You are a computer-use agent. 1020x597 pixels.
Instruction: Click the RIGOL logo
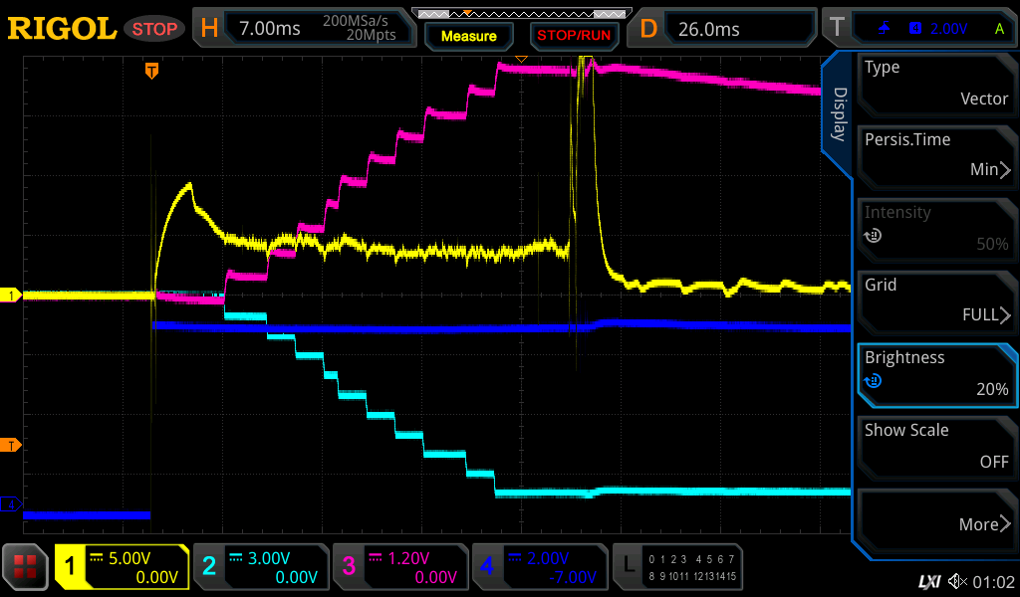62,29
